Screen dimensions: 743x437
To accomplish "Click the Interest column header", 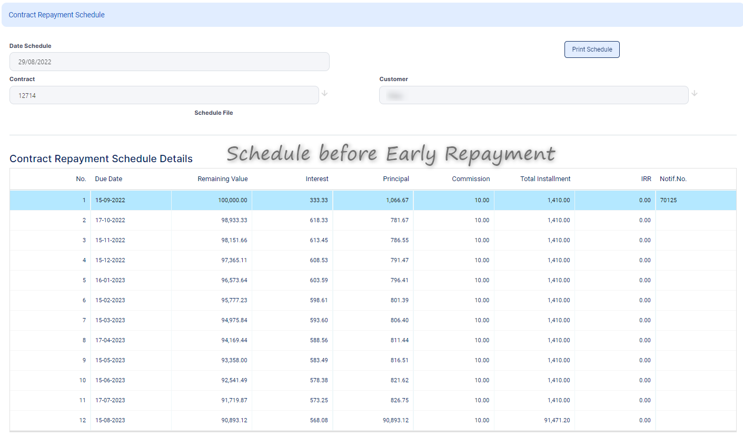I will (x=317, y=179).
